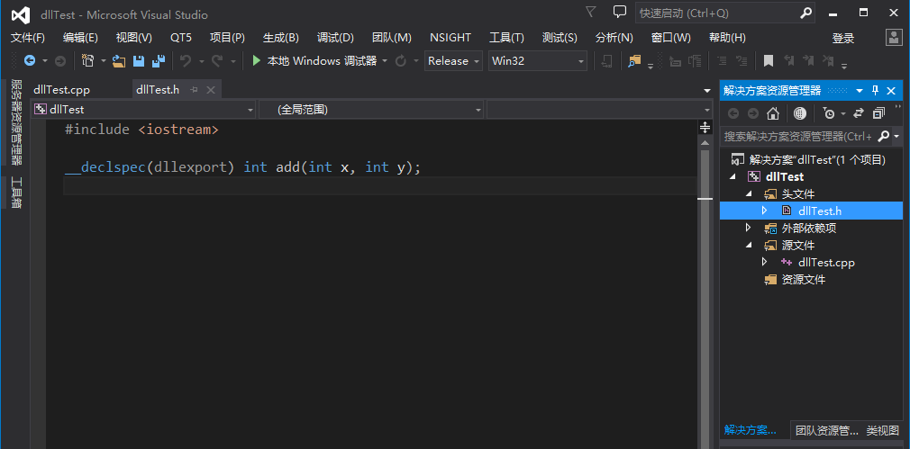
Task: Open the 生成(B) menu
Action: pos(281,38)
